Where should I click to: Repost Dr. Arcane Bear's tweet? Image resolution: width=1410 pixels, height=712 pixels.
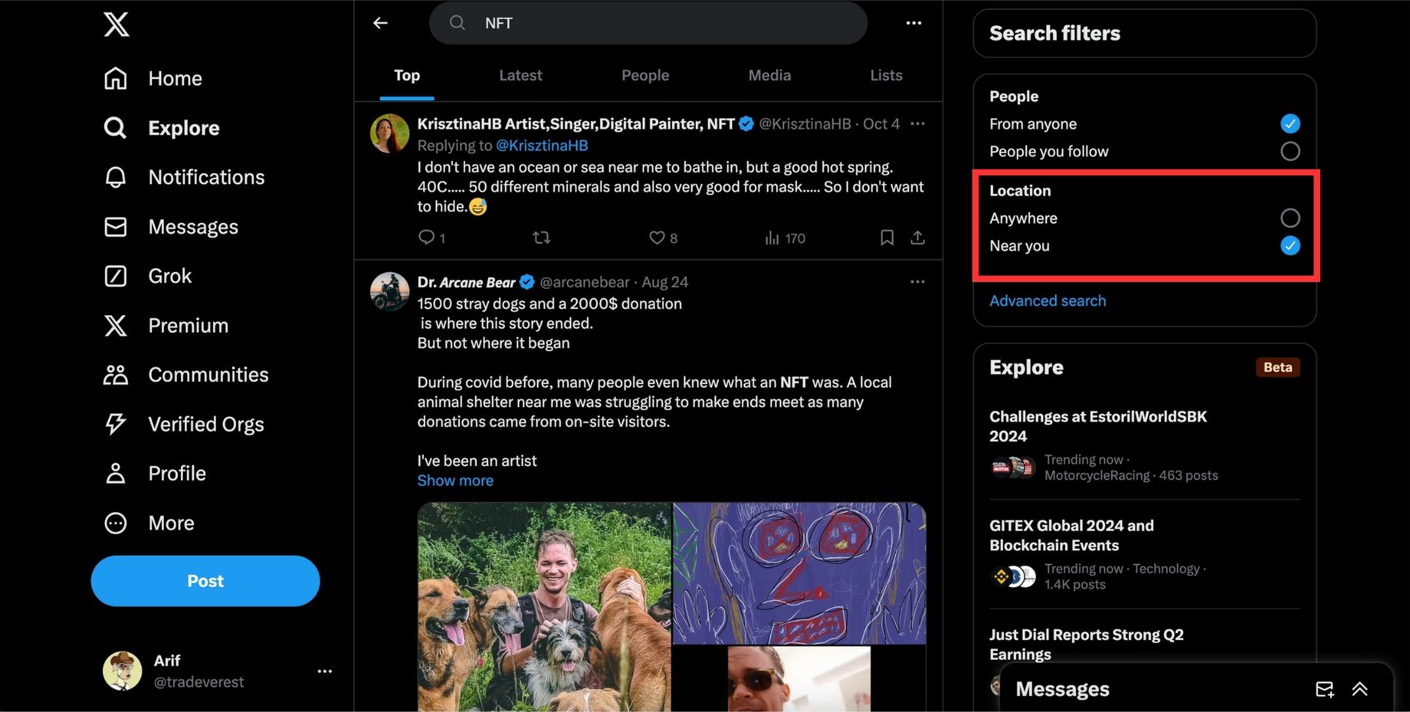[541, 237]
